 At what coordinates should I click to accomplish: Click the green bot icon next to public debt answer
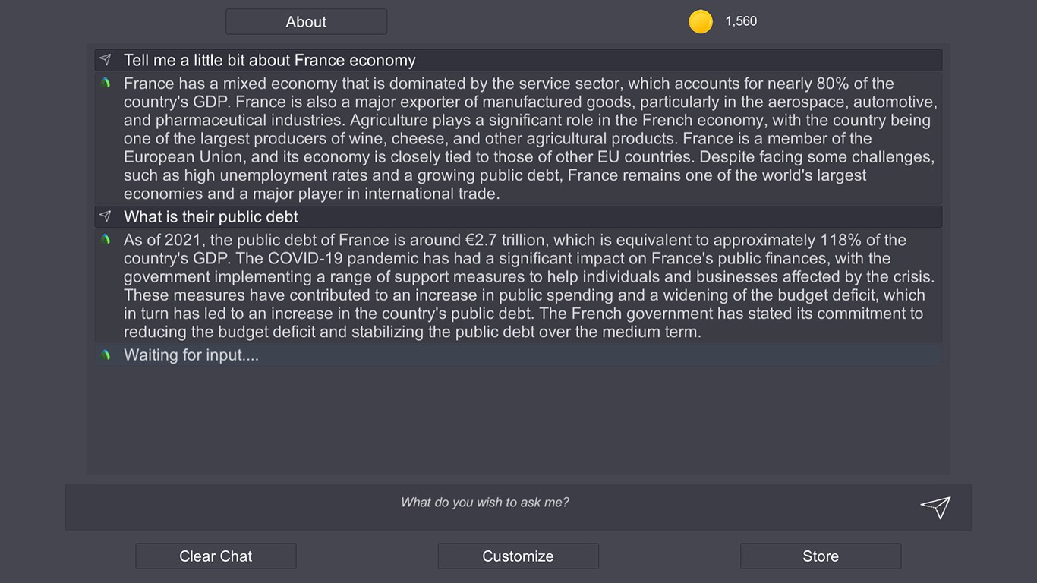tap(106, 239)
